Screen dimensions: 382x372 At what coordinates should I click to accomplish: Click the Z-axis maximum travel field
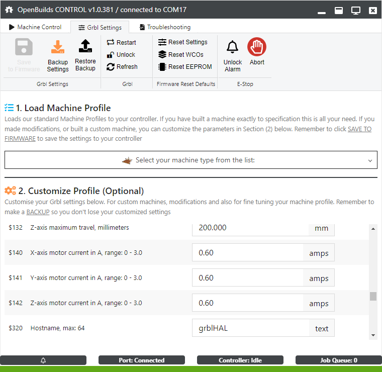click(x=250, y=228)
